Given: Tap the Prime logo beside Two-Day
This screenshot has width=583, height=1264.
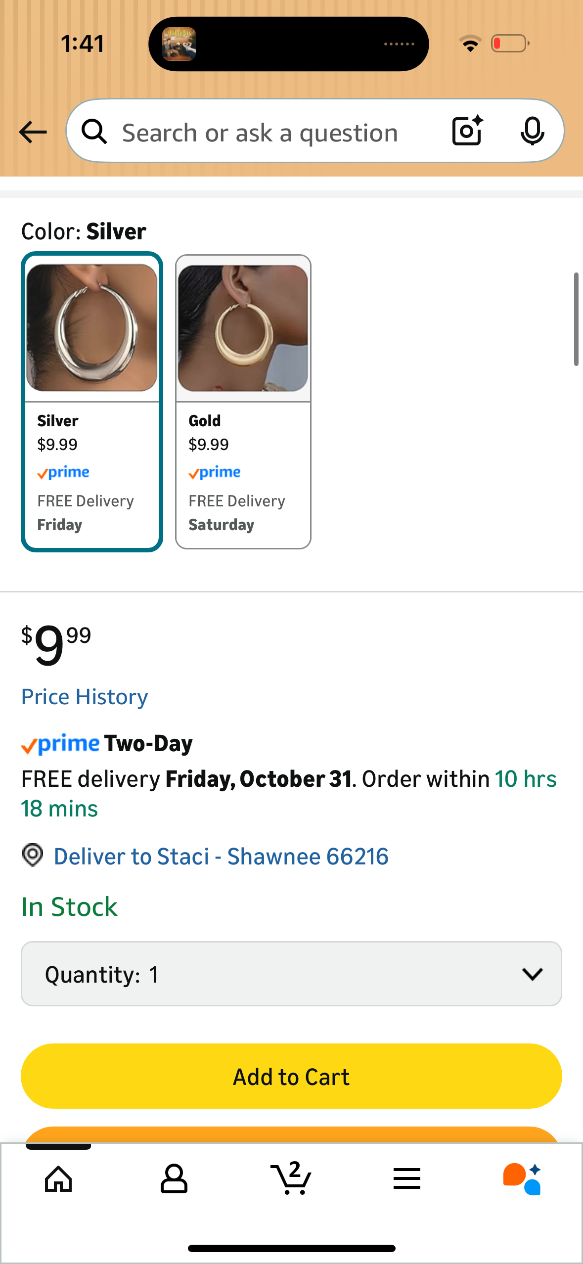Looking at the screenshot, I should pyautogui.click(x=60, y=744).
